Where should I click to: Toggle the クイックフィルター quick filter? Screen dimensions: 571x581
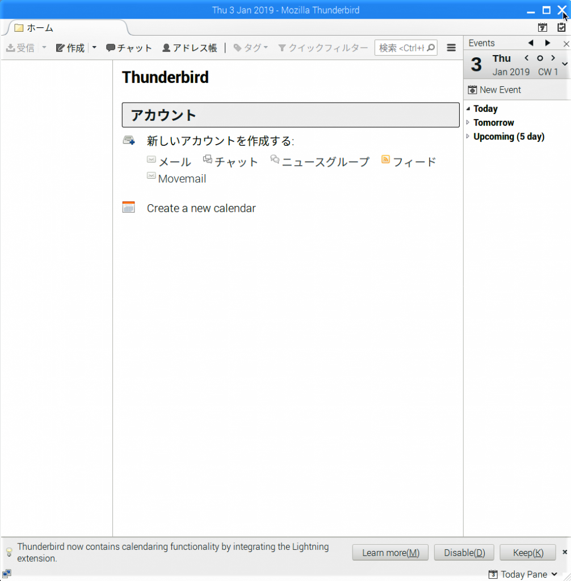pyautogui.click(x=322, y=48)
